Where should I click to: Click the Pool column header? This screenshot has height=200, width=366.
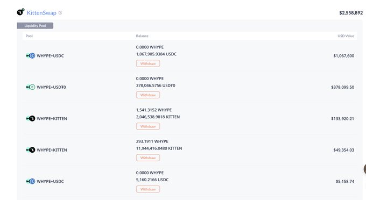[29, 36]
